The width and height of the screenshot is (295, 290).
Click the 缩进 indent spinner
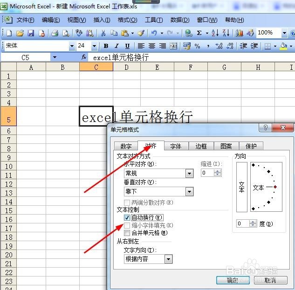218,173
